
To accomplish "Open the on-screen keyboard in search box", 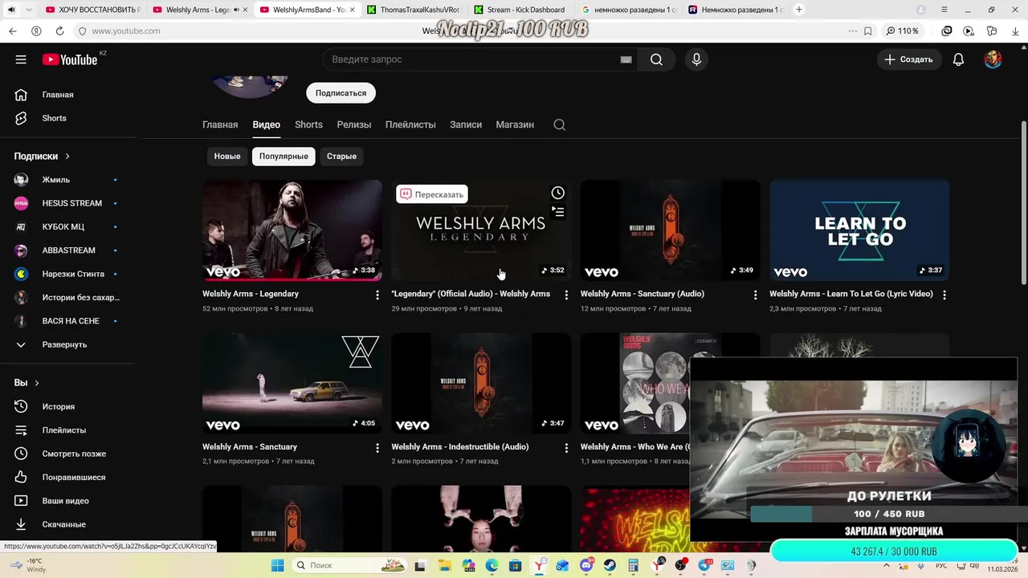I will click(x=626, y=59).
